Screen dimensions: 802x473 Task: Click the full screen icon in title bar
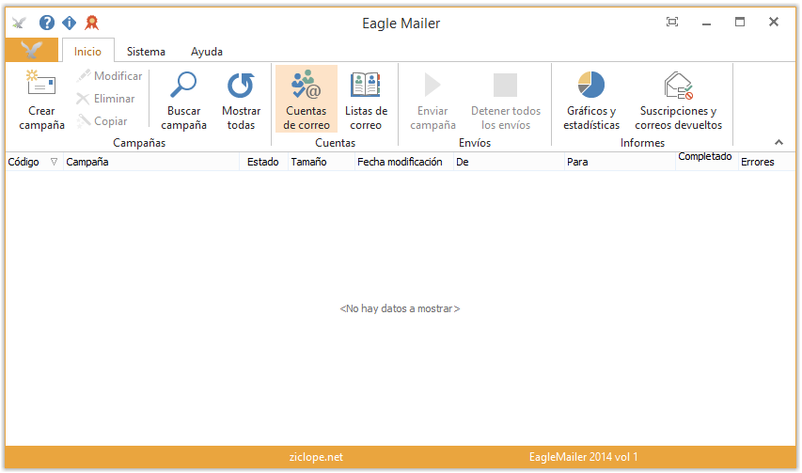pos(672,22)
